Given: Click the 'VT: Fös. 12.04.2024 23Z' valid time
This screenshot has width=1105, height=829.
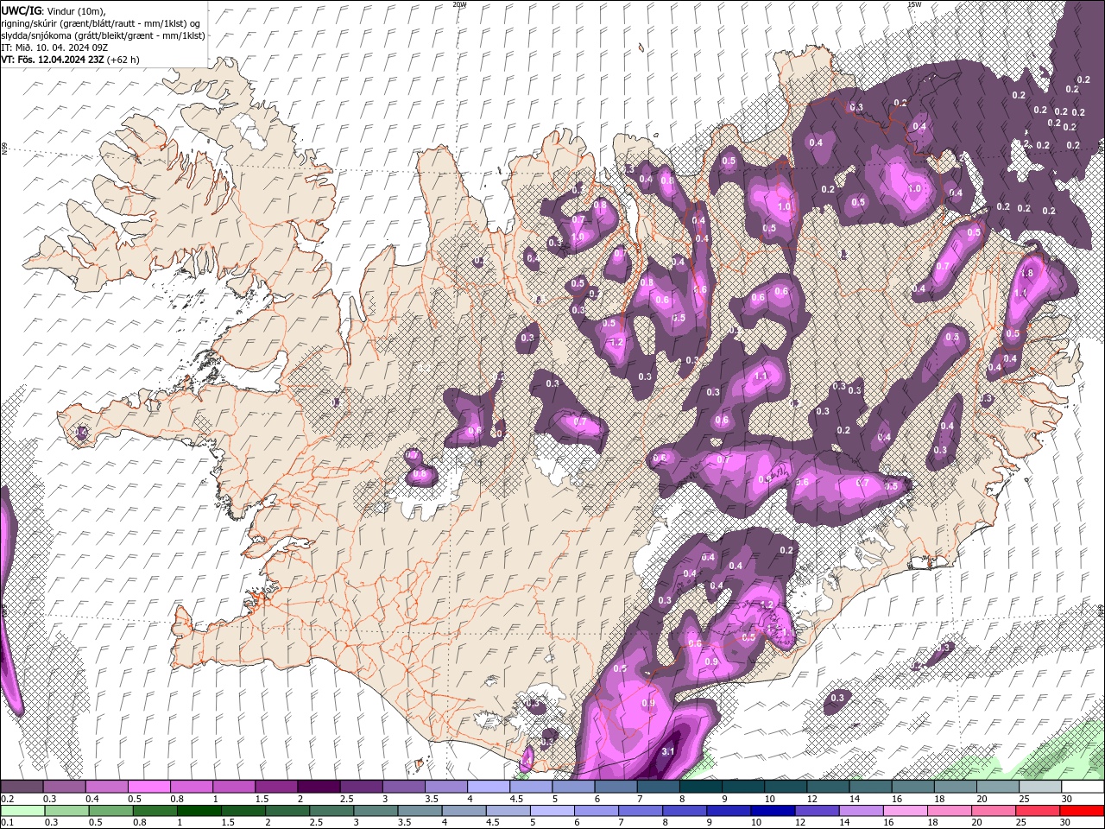Looking at the screenshot, I should coord(53,60).
